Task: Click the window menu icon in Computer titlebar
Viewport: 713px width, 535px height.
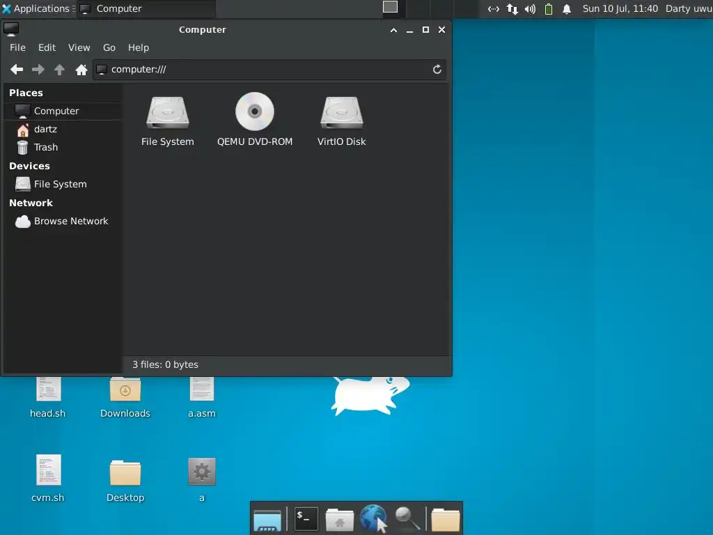Action: point(11,29)
